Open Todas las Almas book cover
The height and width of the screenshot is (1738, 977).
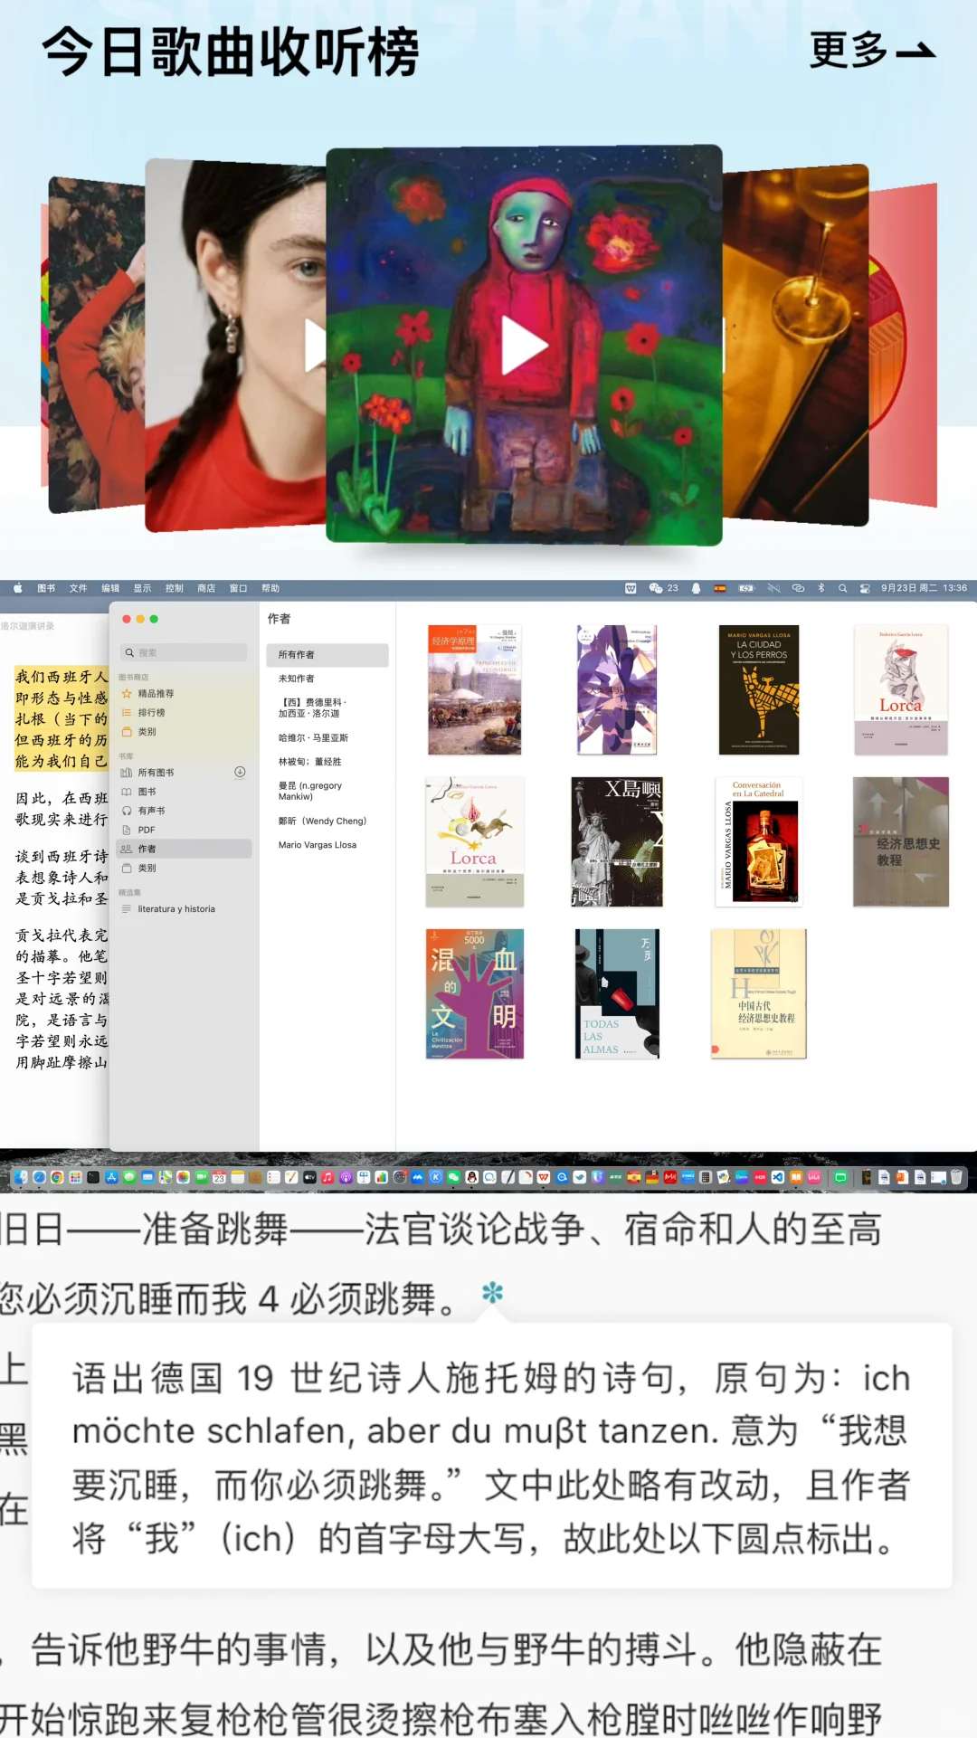617,993
